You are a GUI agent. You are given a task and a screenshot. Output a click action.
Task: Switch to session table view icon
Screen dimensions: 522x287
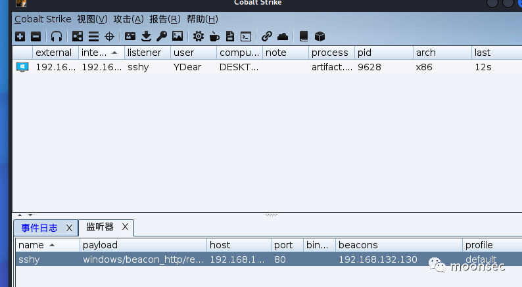point(93,36)
